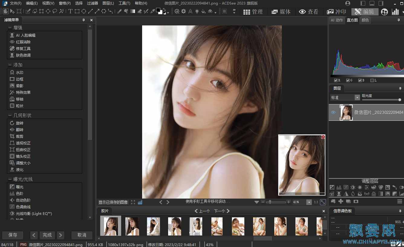Toggle full screen view icon below image

133,202
